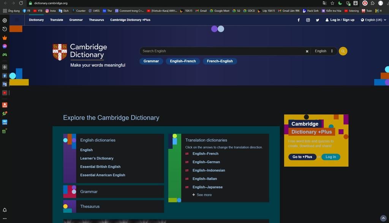Open the Thesaurus section card
The width and height of the screenshot is (389, 223).
114,206
